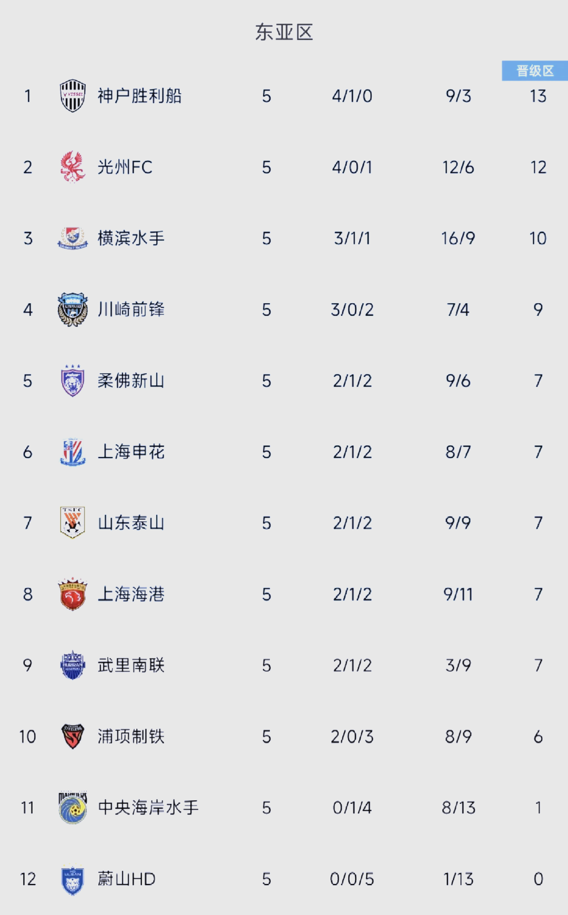This screenshot has width=568, height=915.
Task: Select the 上海申花 team name
Action: 131,452
